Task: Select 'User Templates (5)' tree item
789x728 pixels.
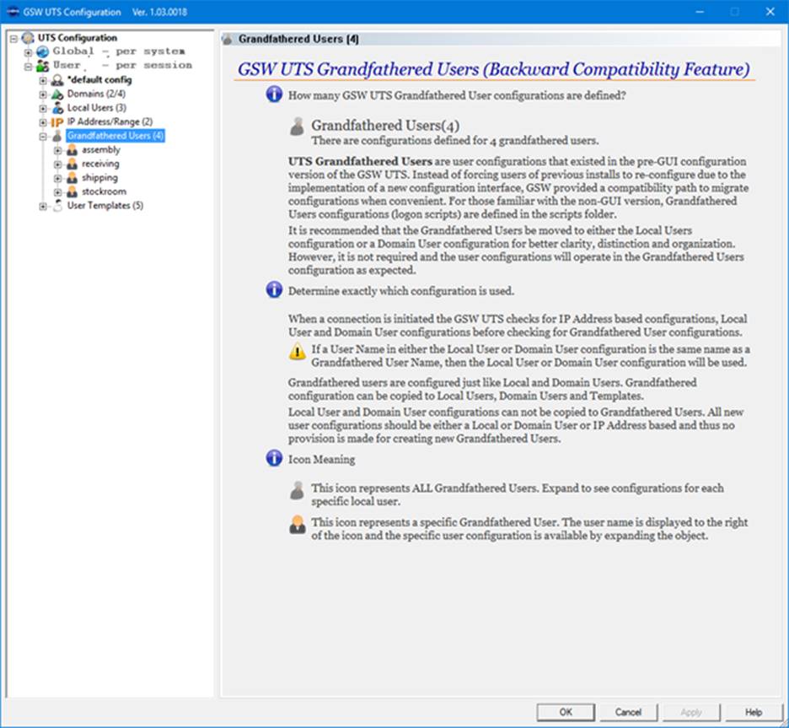Action: point(105,206)
